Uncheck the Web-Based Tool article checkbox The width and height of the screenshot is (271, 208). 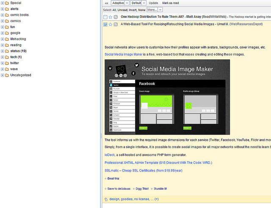pos(105,25)
